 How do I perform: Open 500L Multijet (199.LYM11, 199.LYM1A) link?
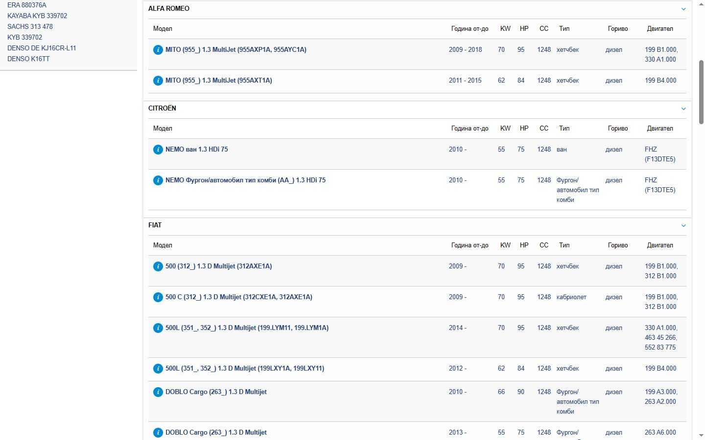pos(247,328)
